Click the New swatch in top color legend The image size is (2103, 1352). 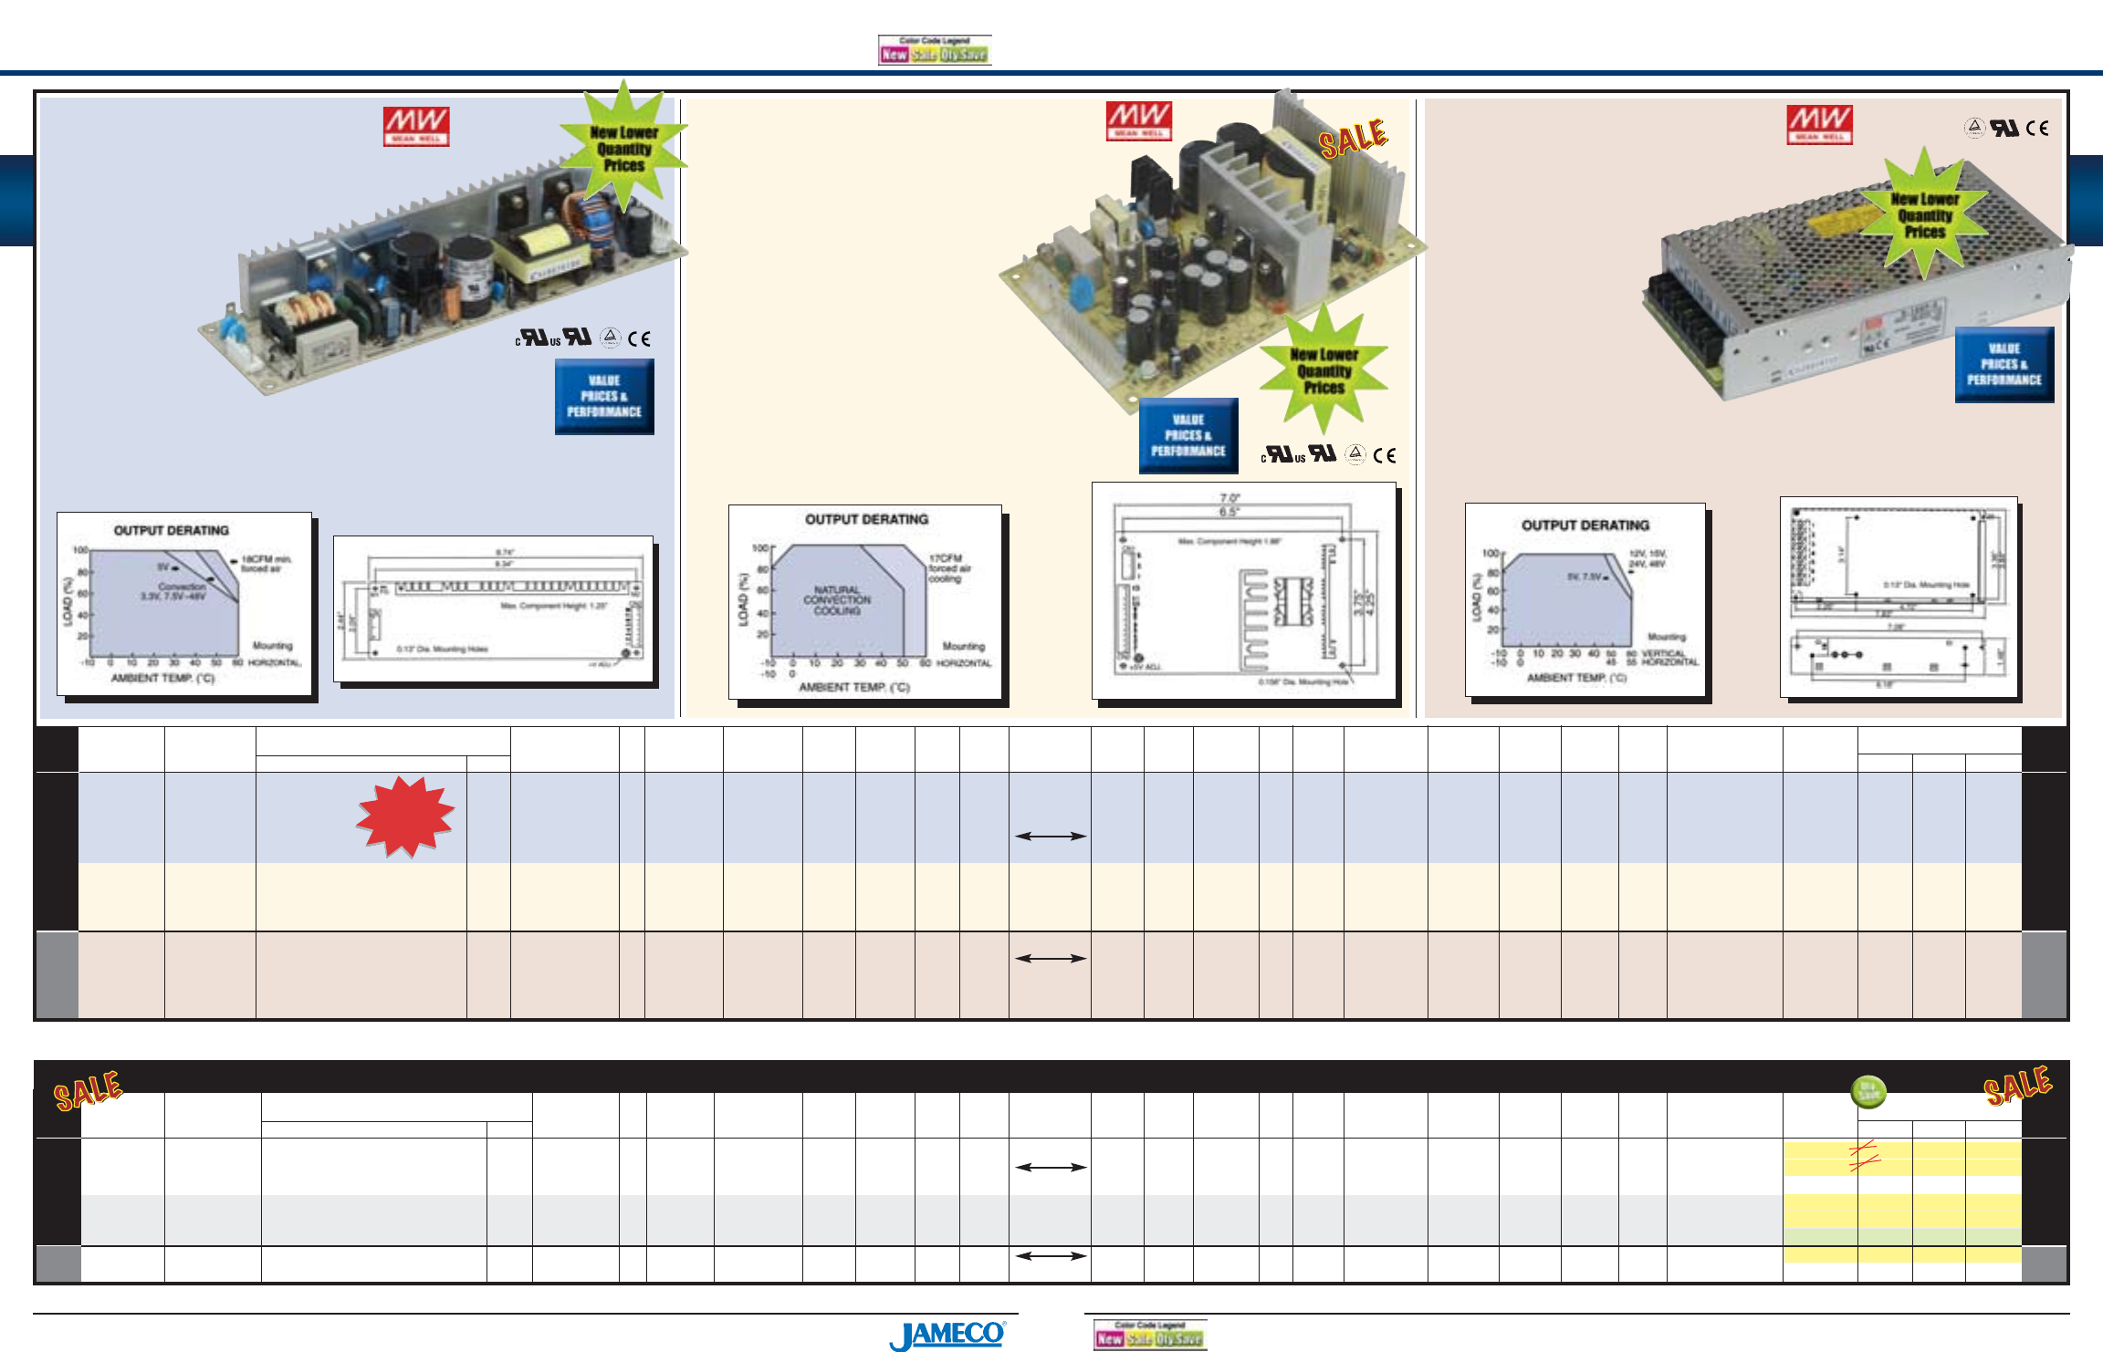[895, 55]
